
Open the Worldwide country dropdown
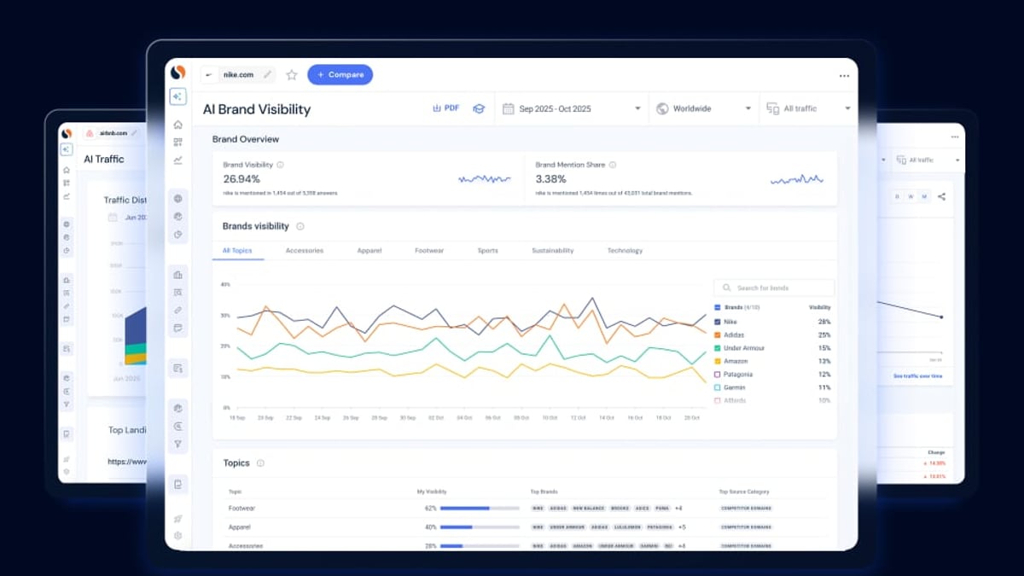(704, 108)
